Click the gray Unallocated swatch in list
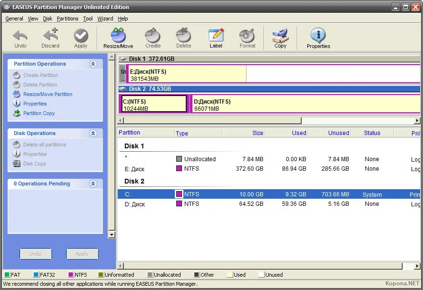This screenshot has width=423, height=290. [179, 159]
